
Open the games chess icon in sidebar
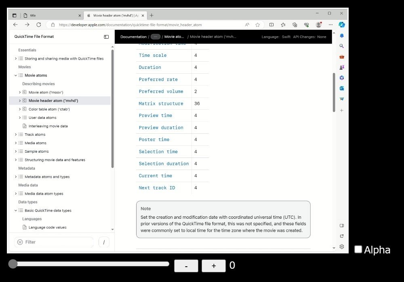[x=342, y=67]
